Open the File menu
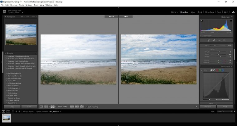Image resolution: width=237 pixels, height=126 pixels. pos(2,5)
